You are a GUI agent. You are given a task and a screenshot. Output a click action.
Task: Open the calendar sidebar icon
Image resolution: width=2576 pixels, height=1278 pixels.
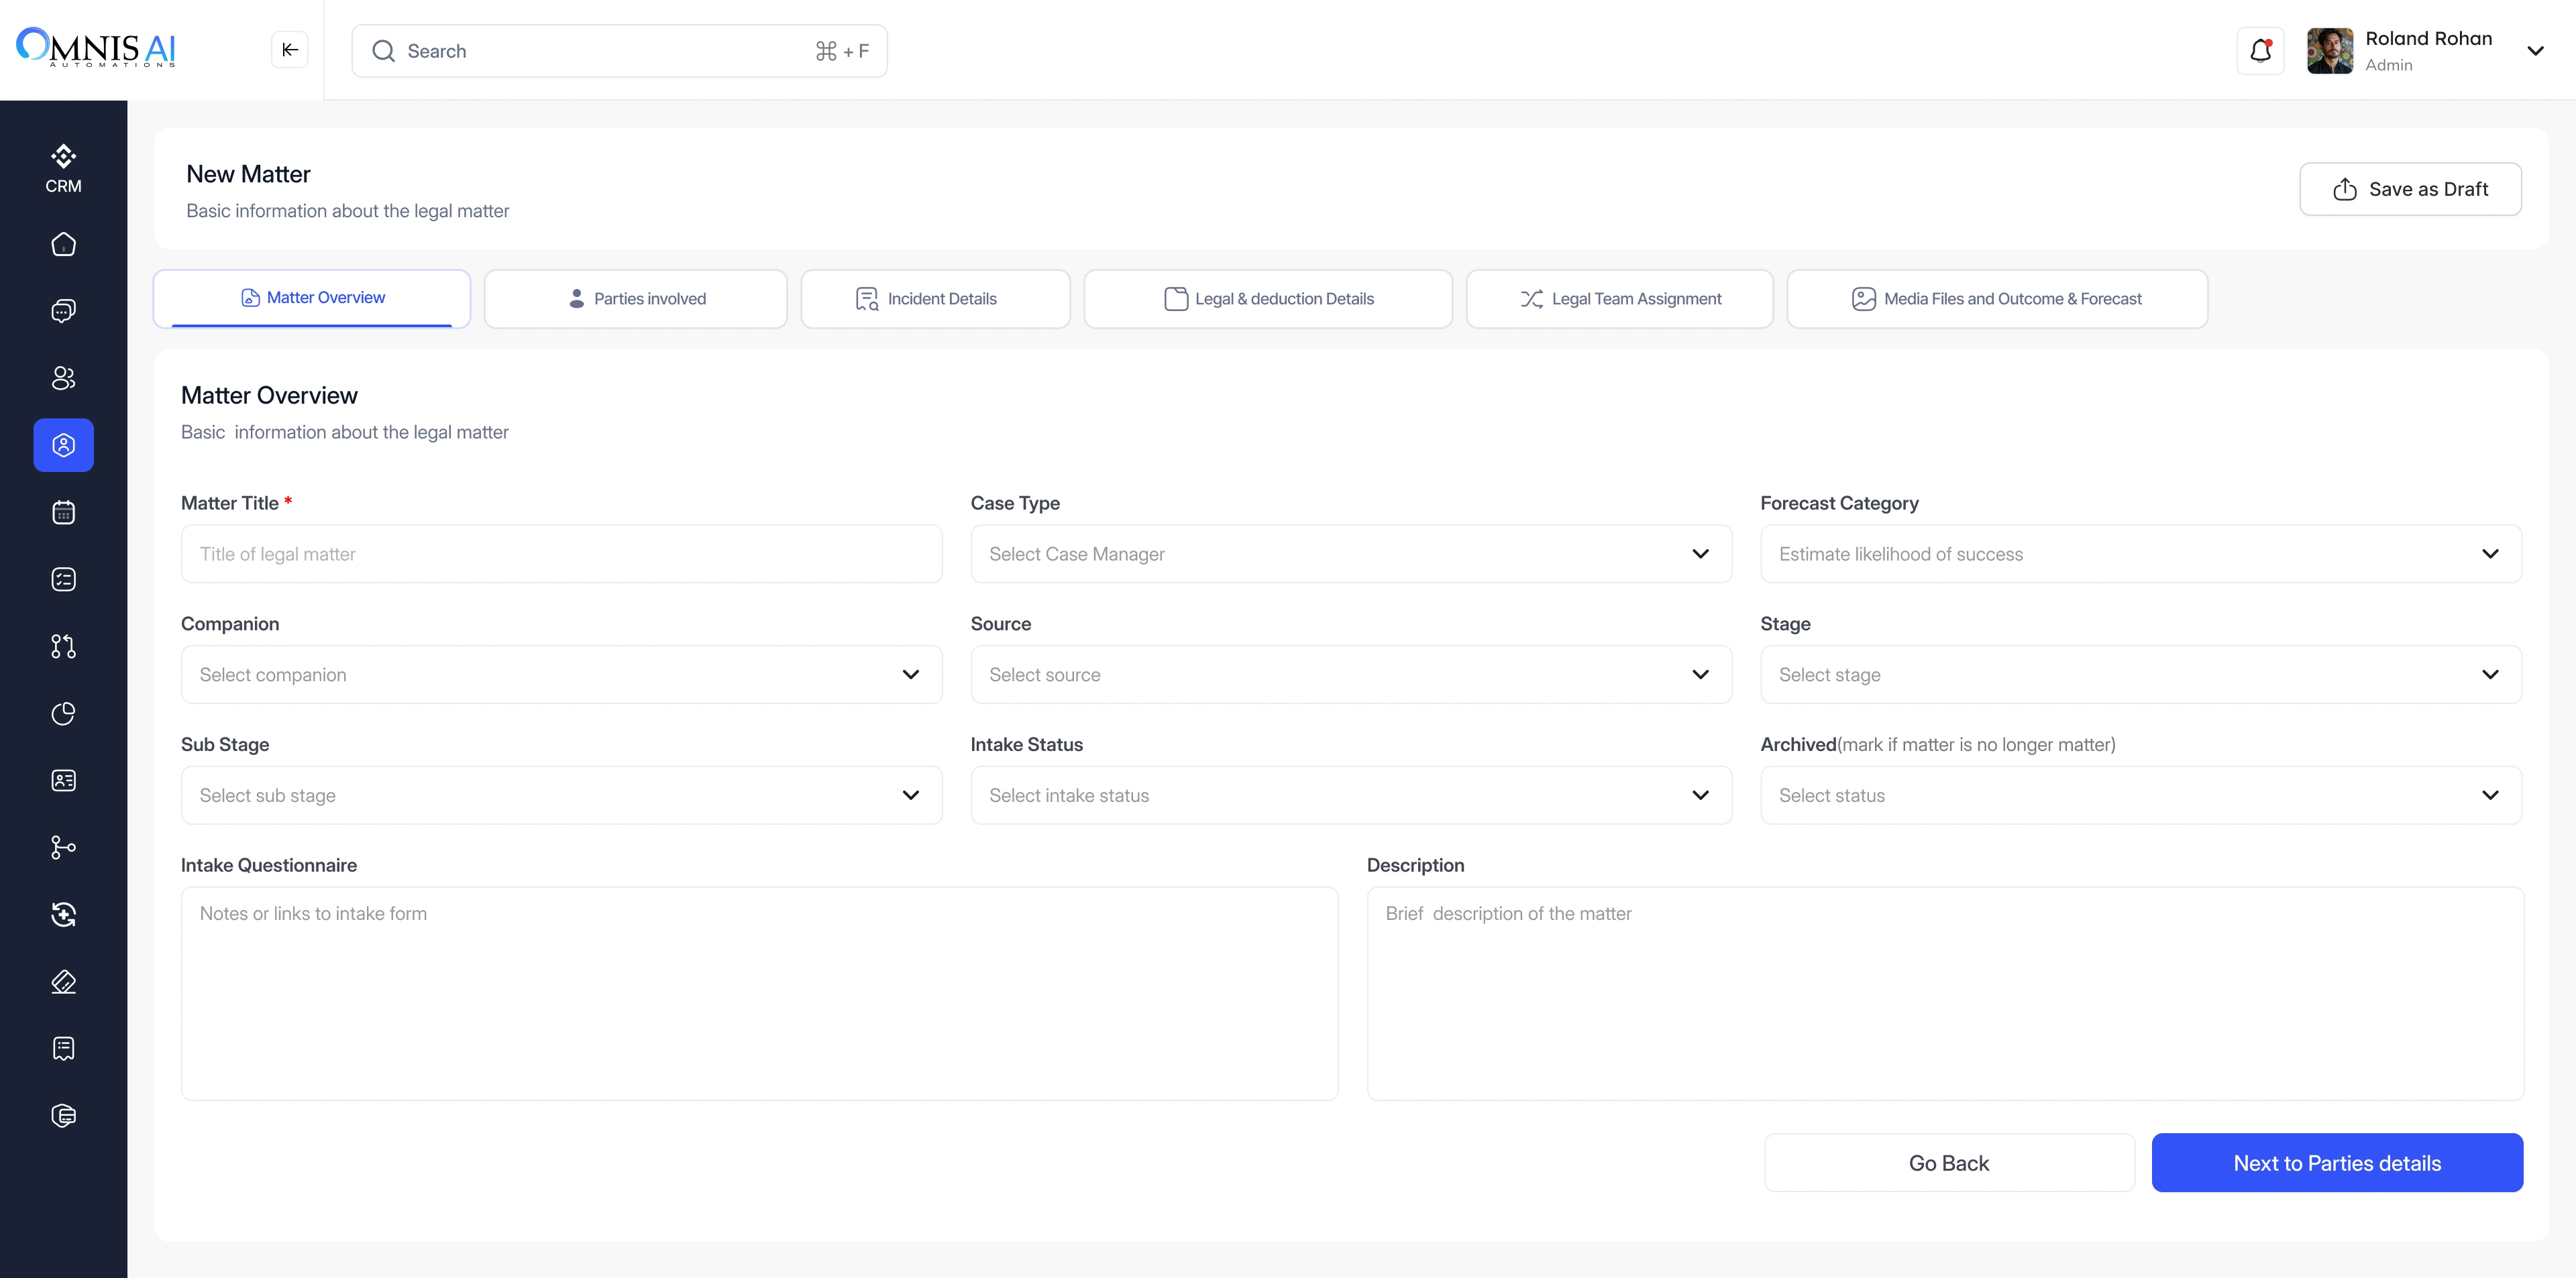pos(63,512)
